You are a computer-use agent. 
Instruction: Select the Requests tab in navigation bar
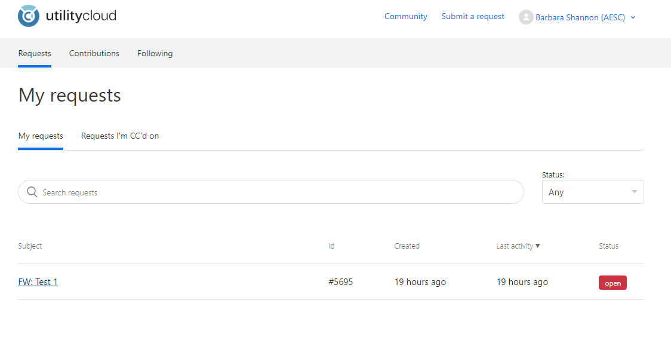coord(35,53)
